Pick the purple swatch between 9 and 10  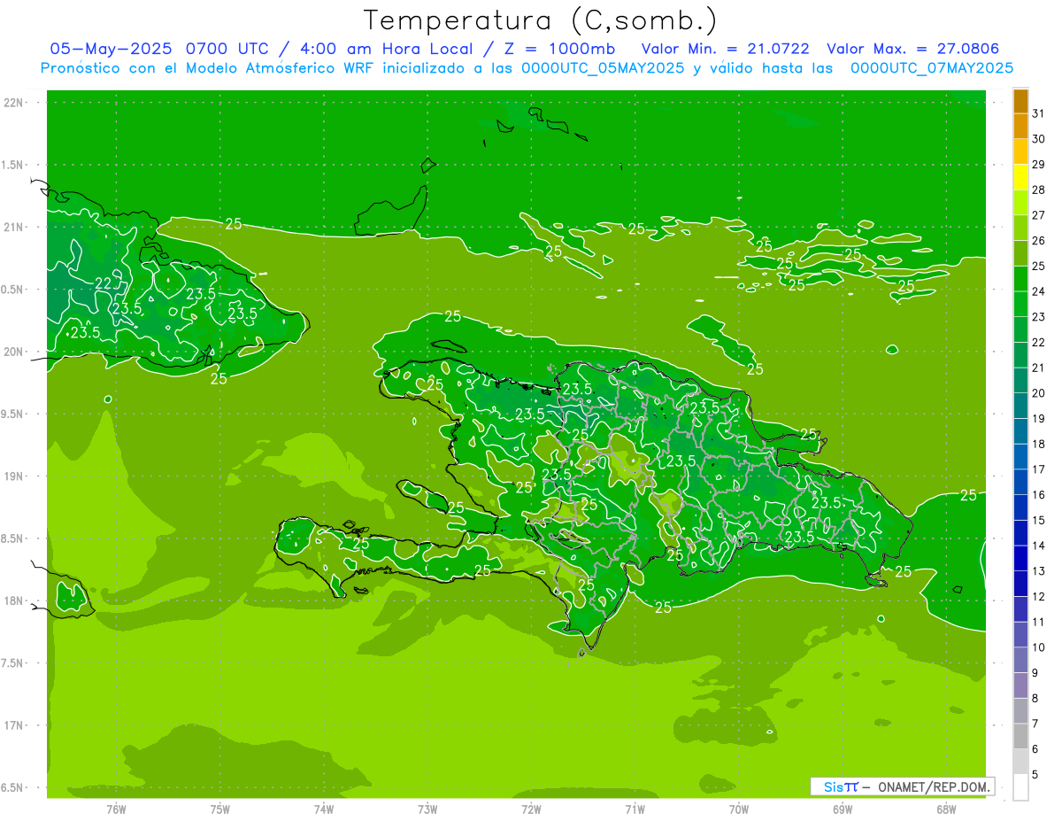click(1020, 661)
